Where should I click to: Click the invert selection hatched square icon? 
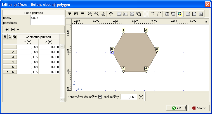[15, 37]
